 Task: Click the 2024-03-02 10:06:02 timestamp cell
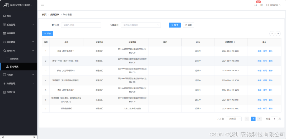231,109
